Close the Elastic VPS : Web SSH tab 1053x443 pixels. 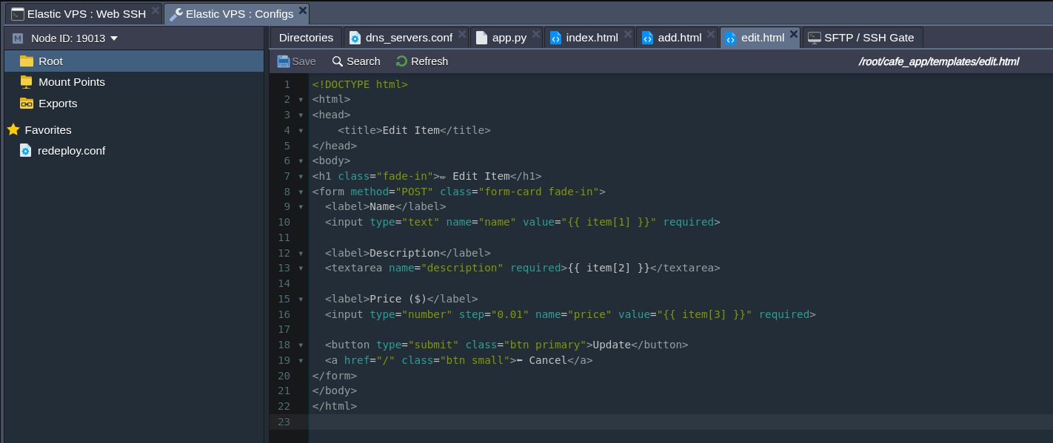coord(155,10)
